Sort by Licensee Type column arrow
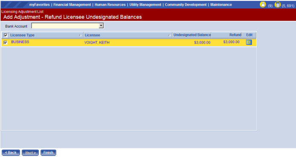 click(x=80, y=35)
